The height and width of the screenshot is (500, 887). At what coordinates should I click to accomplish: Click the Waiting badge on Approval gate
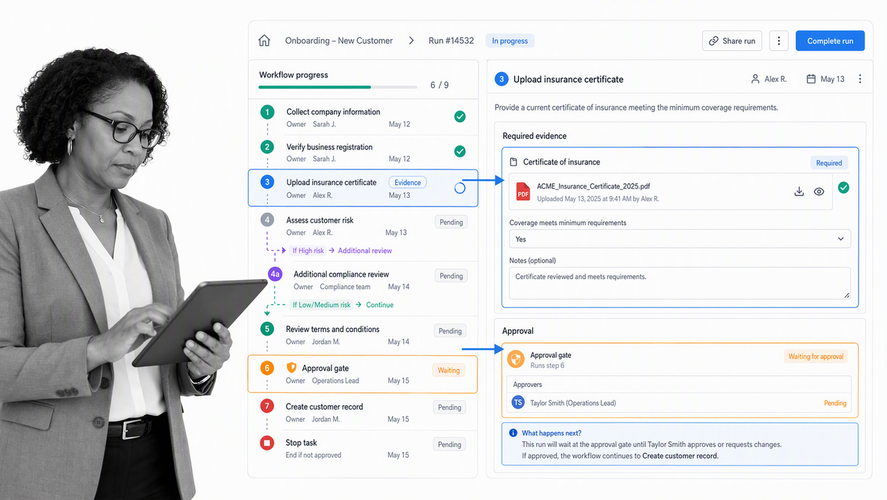449,370
